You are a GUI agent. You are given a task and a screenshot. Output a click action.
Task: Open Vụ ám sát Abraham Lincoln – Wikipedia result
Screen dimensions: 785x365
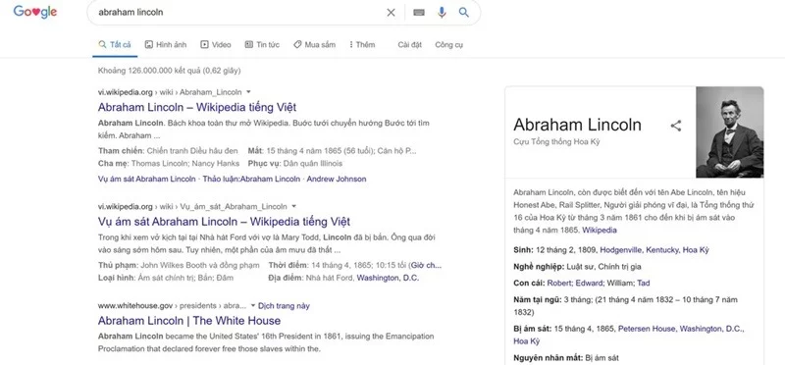pyautogui.click(x=224, y=222)
